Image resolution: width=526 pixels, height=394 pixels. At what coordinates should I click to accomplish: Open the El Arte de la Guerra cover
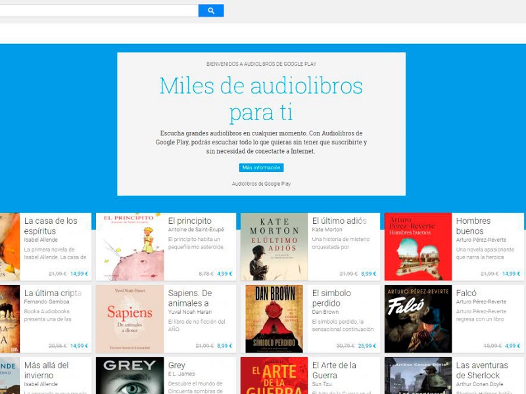274,376
